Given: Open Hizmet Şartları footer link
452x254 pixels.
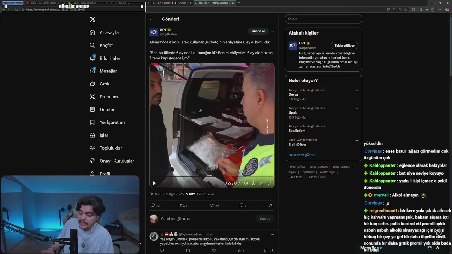Looking at the screenshot, I should point(296,167).
